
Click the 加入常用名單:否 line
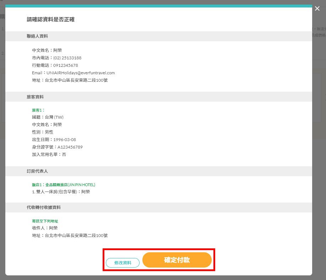[49, 155]
